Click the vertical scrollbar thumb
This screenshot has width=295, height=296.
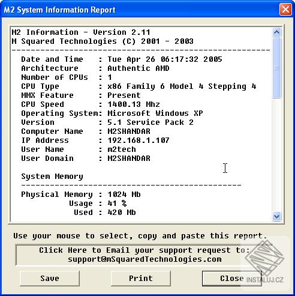pyautogui.click(x=277, y=68)
